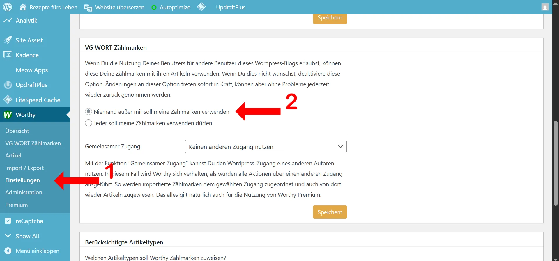
Task: Click the LiteSpeed Cache sidebar icon
Action: (x=8, y=100)
